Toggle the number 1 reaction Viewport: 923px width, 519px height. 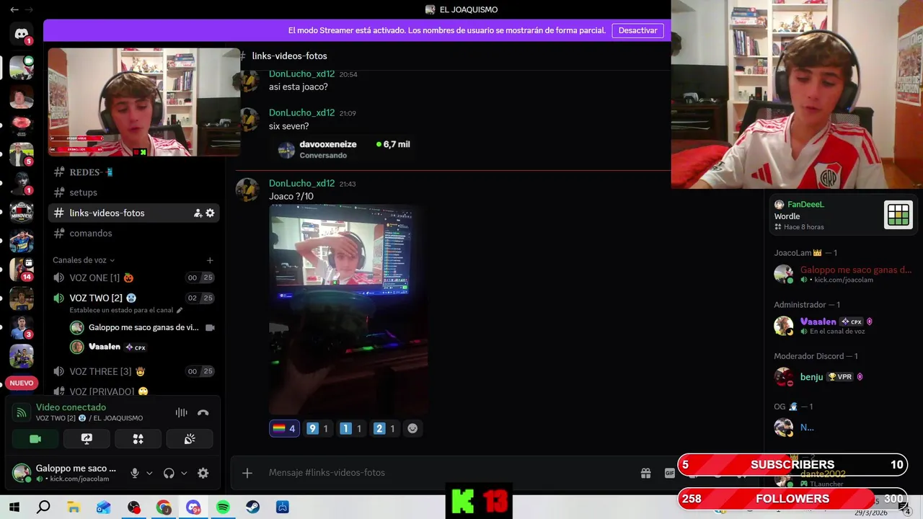tap(351, 428)
